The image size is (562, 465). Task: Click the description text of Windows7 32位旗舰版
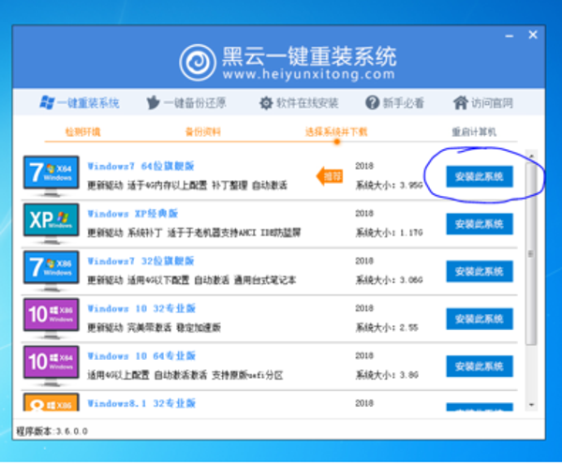192,280
